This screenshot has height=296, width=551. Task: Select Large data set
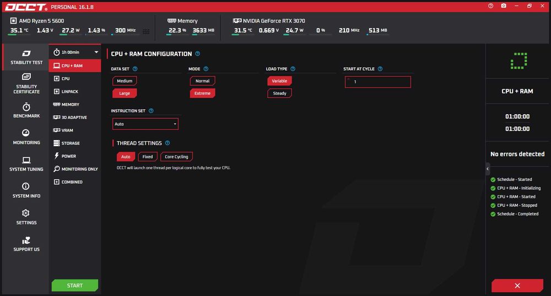coord(125,93)
